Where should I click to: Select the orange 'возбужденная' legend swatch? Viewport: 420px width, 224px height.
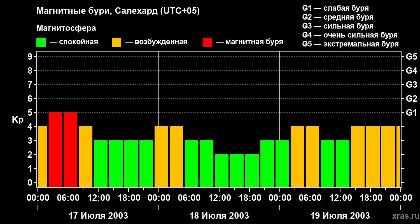coord(116,42)
